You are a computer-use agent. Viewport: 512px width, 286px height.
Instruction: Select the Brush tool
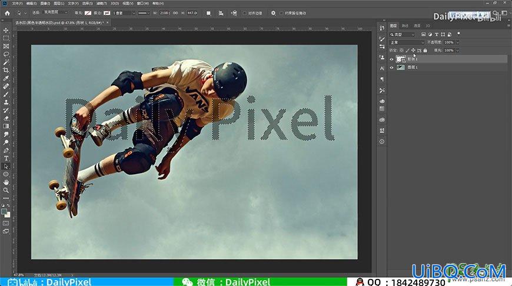pos(6,94)
